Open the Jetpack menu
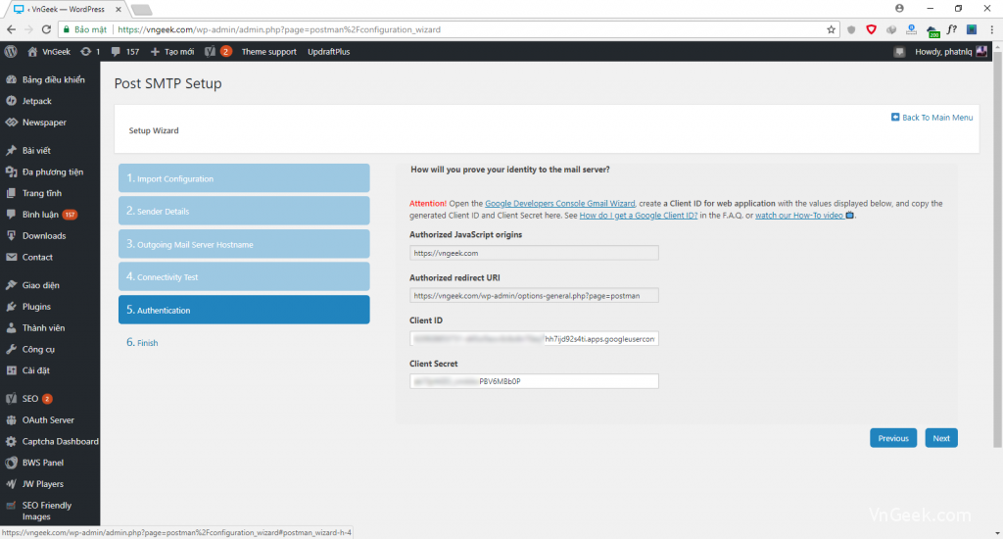Screen dimensions: 1003x539 coord(50,101)
